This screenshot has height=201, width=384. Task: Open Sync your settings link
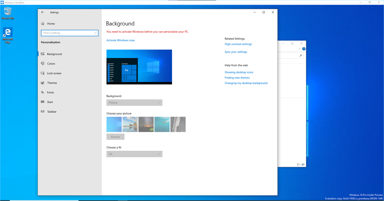[x=236, y=52]
